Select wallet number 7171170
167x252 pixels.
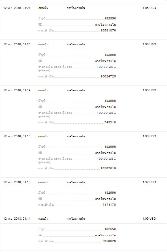click(109, 204)
